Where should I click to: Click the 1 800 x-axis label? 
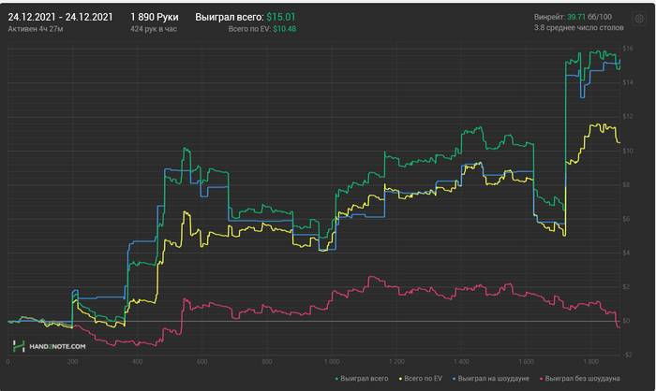point(590,361)
